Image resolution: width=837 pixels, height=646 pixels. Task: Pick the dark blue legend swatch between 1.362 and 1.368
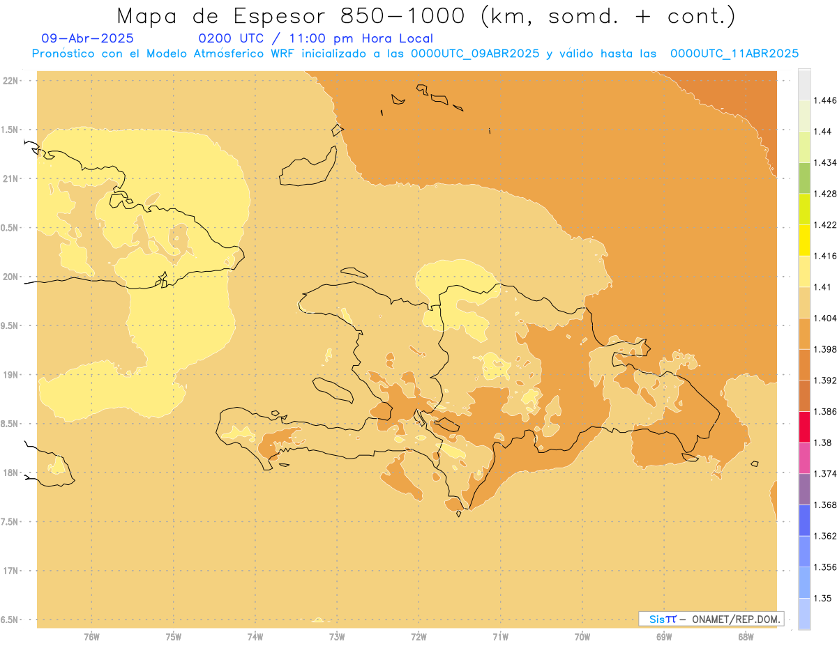click(x=804, y=520)
